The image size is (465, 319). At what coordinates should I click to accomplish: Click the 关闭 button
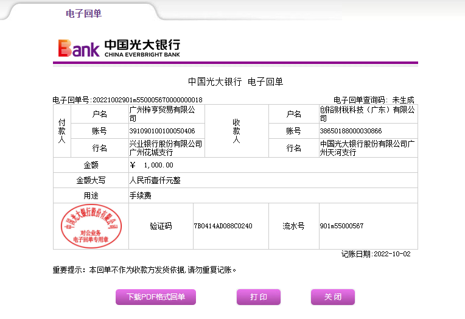(333, 296)
